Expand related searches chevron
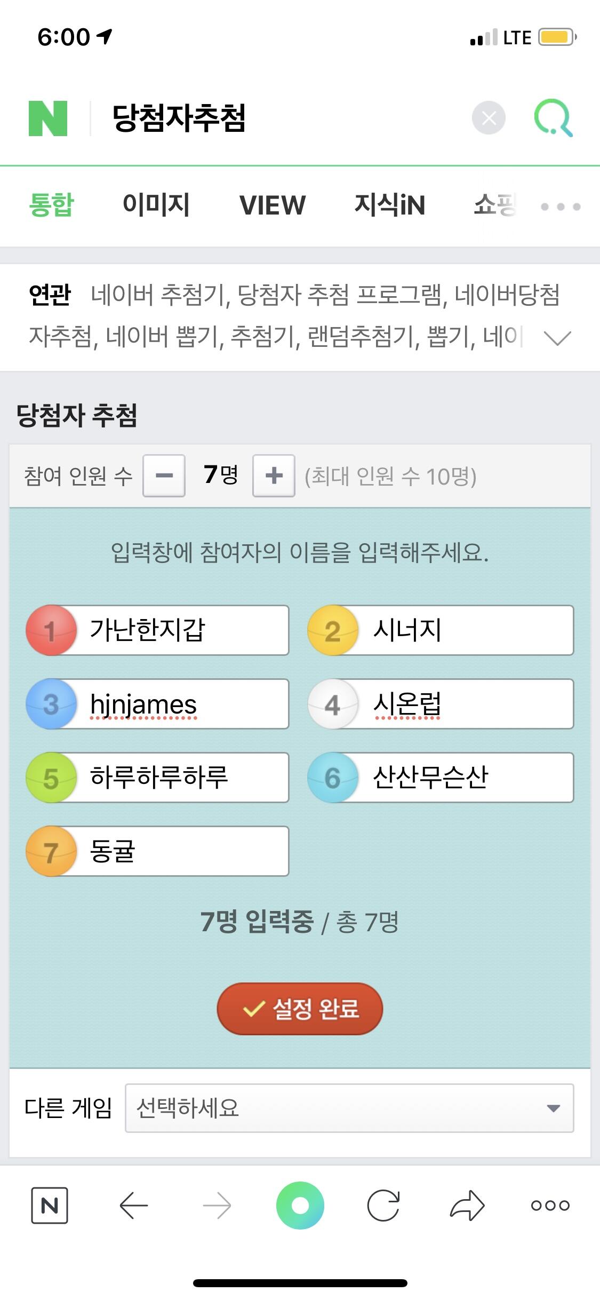 [557, 337]
